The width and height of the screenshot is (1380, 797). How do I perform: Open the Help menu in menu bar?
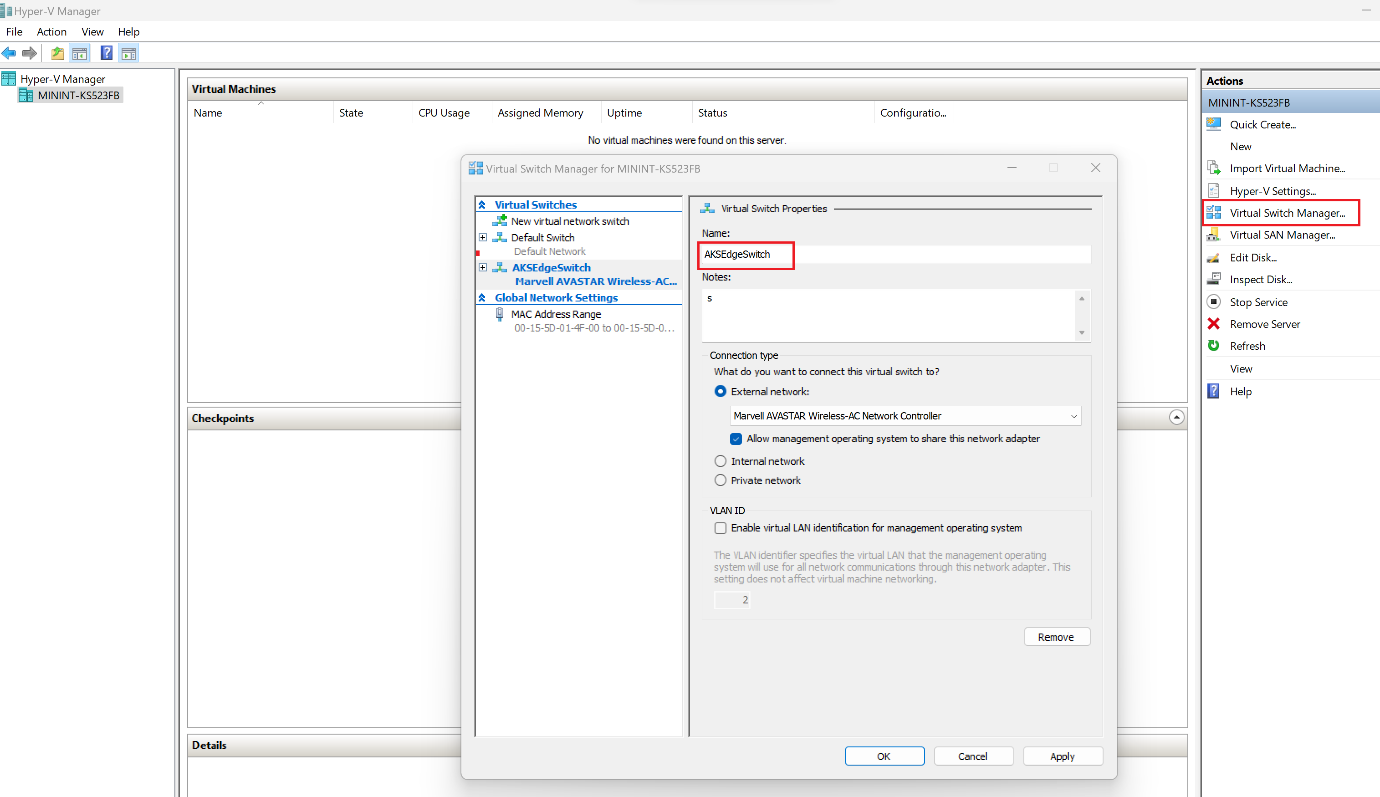[x=128, y=32]
